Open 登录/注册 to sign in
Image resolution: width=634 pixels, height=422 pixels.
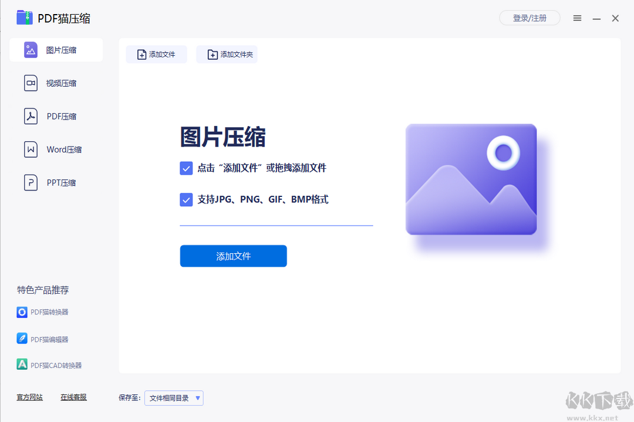click(529, 18)
